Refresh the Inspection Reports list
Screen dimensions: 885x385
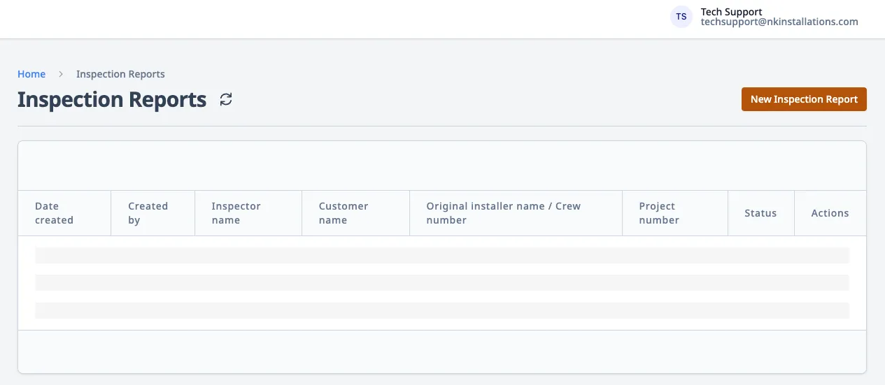coord(225,99)
